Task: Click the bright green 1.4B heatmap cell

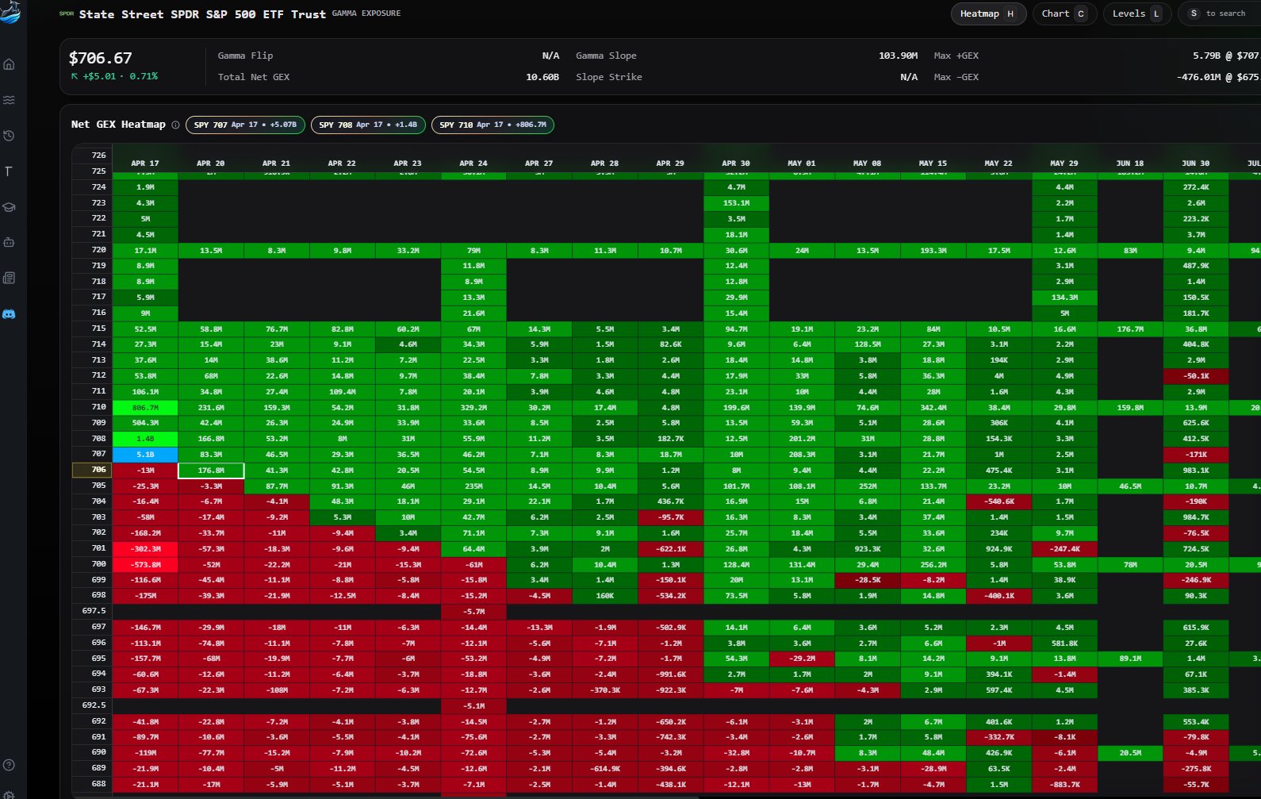Action: tap(145, 439)
